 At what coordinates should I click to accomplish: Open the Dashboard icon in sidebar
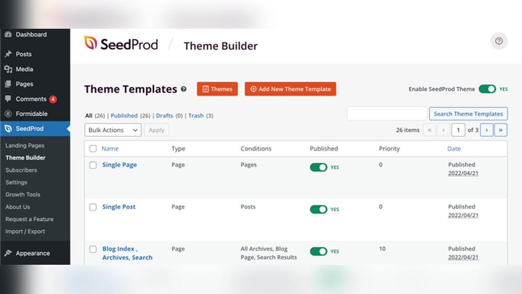coord(8,34)
